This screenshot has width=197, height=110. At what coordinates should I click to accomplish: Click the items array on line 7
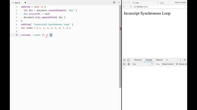pyautogui.click(x=54, y=28)
